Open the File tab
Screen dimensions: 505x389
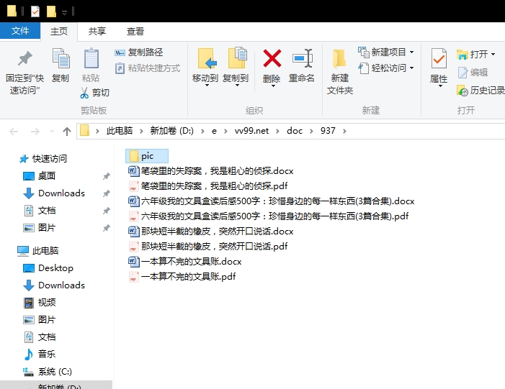tap(20, 31)
